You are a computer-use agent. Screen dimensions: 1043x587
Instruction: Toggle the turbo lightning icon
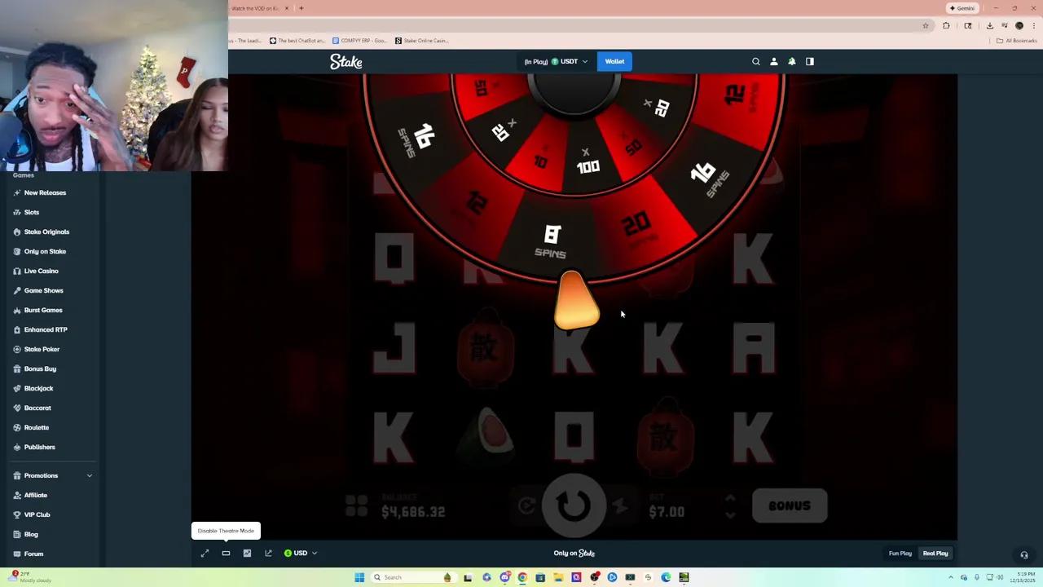point(621,506)
